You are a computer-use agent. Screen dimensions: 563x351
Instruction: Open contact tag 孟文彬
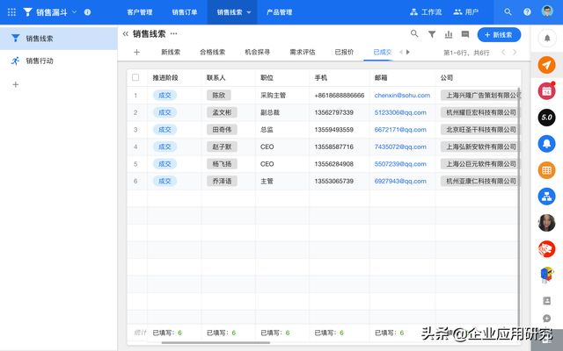click(x=222, y=112)
